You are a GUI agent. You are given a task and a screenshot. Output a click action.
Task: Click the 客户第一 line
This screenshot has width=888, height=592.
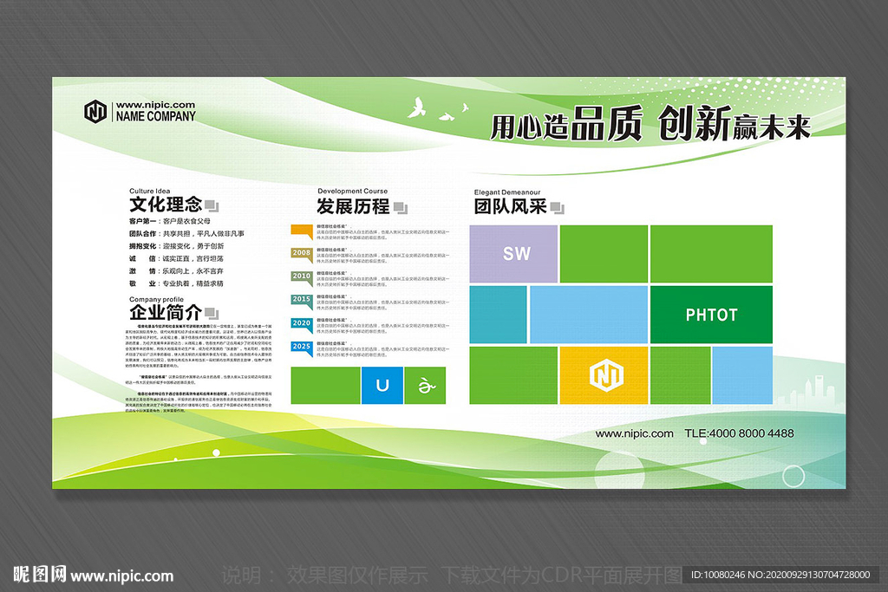[170, 221]
